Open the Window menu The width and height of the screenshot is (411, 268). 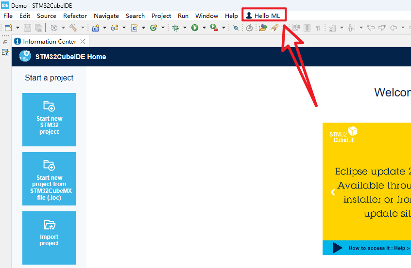(x=206, y=16)
